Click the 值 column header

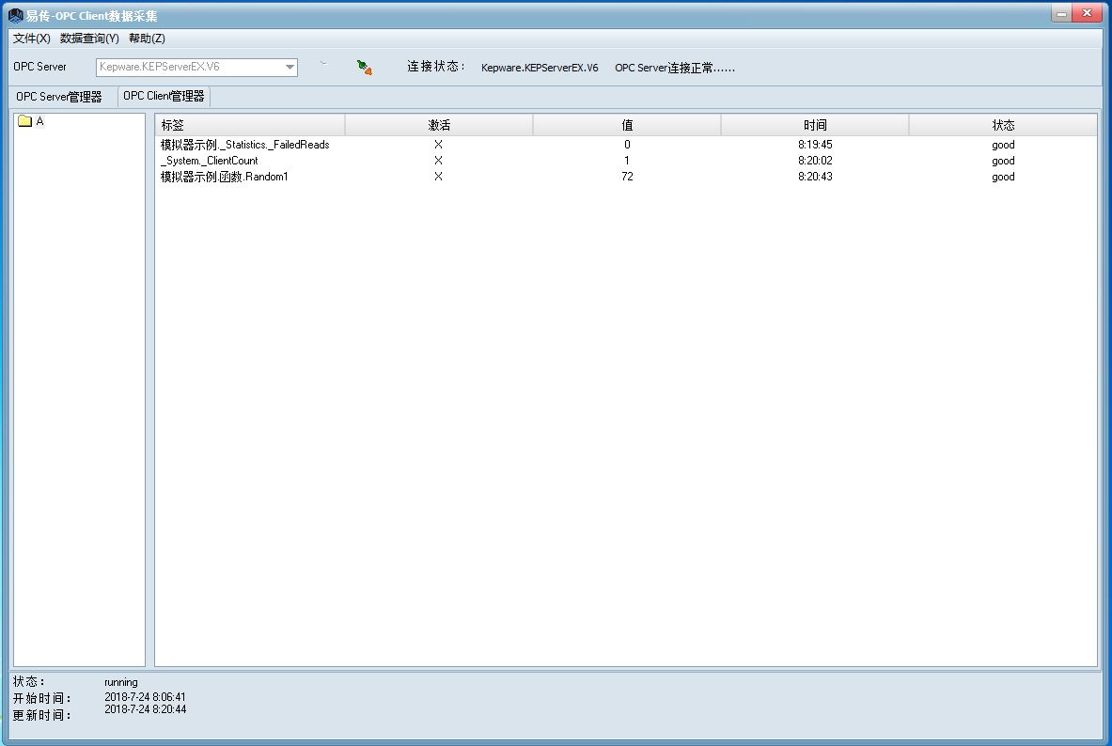pos(627,125)
